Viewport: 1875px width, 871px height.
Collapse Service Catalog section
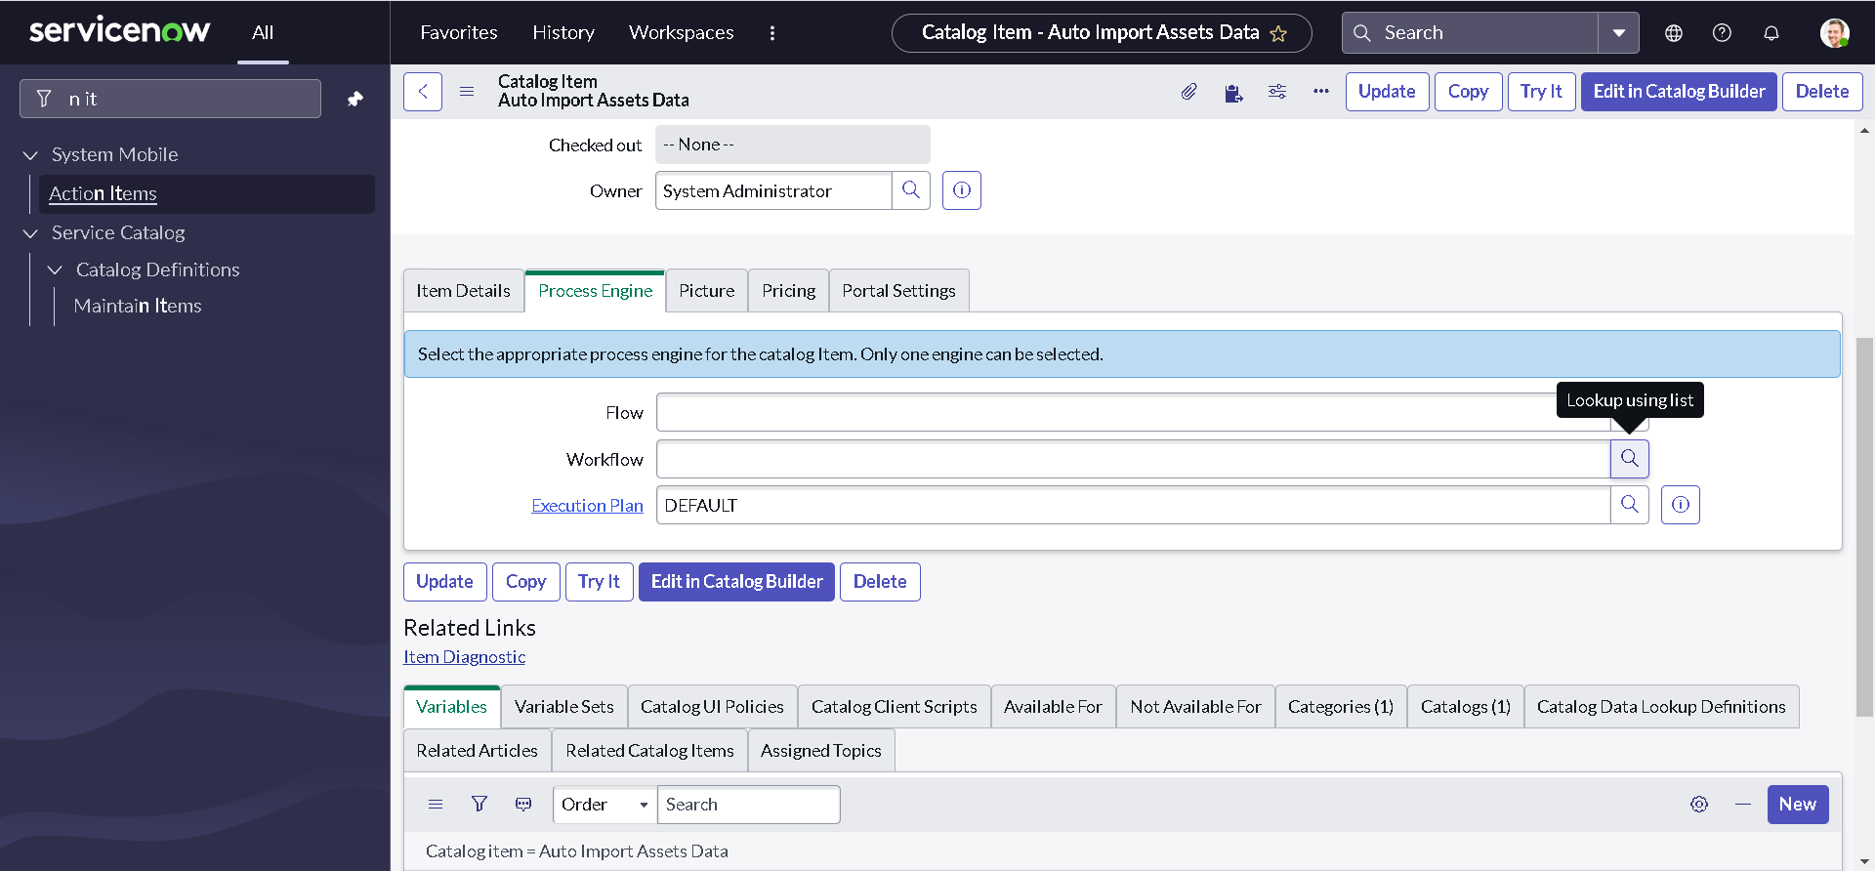31,233
